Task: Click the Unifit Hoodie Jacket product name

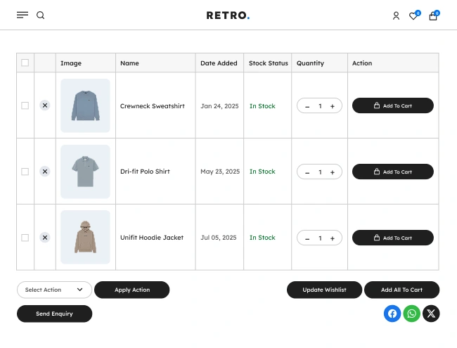Action: [x=152, y=238]
